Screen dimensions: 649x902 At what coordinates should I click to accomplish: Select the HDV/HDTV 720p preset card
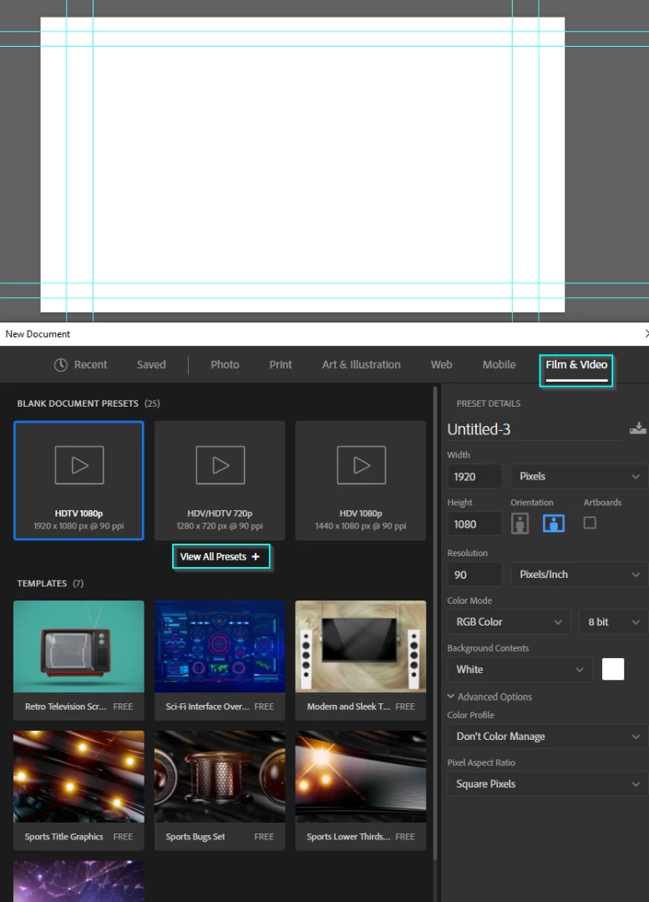click(220, 480)
